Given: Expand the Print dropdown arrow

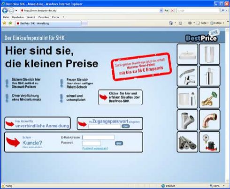Looking at the screenshot, I should [194, 23].
